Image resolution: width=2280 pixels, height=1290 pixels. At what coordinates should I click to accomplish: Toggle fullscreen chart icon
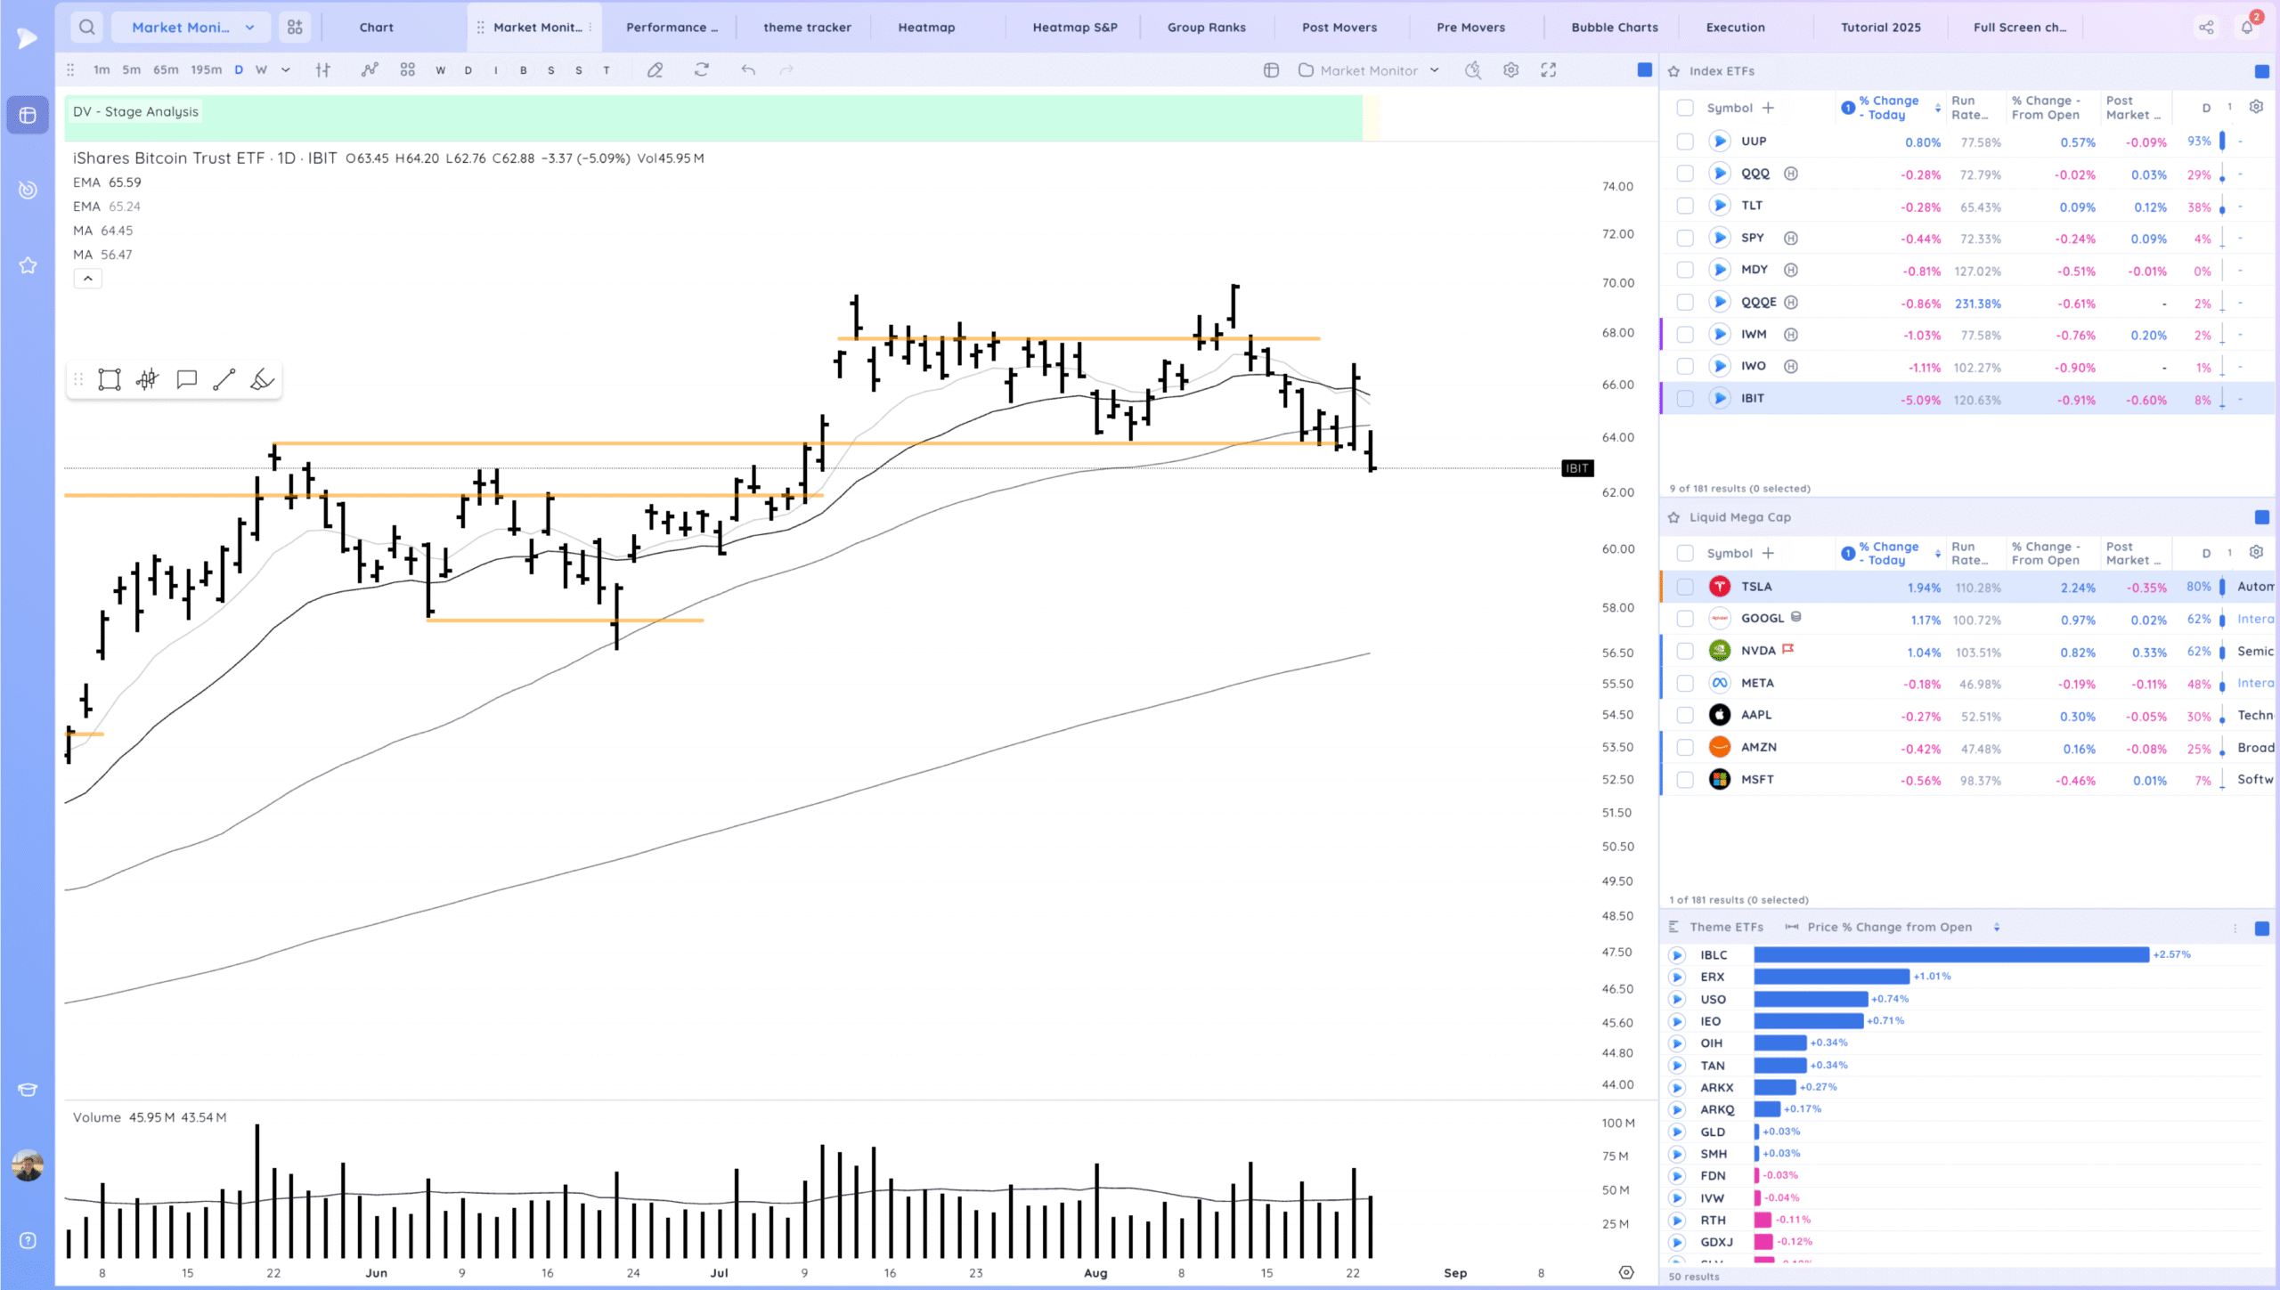1549,70
